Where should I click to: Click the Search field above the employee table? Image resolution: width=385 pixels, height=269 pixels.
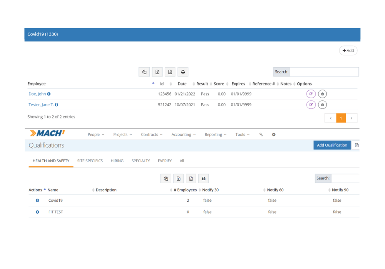[x=324, y=72]
